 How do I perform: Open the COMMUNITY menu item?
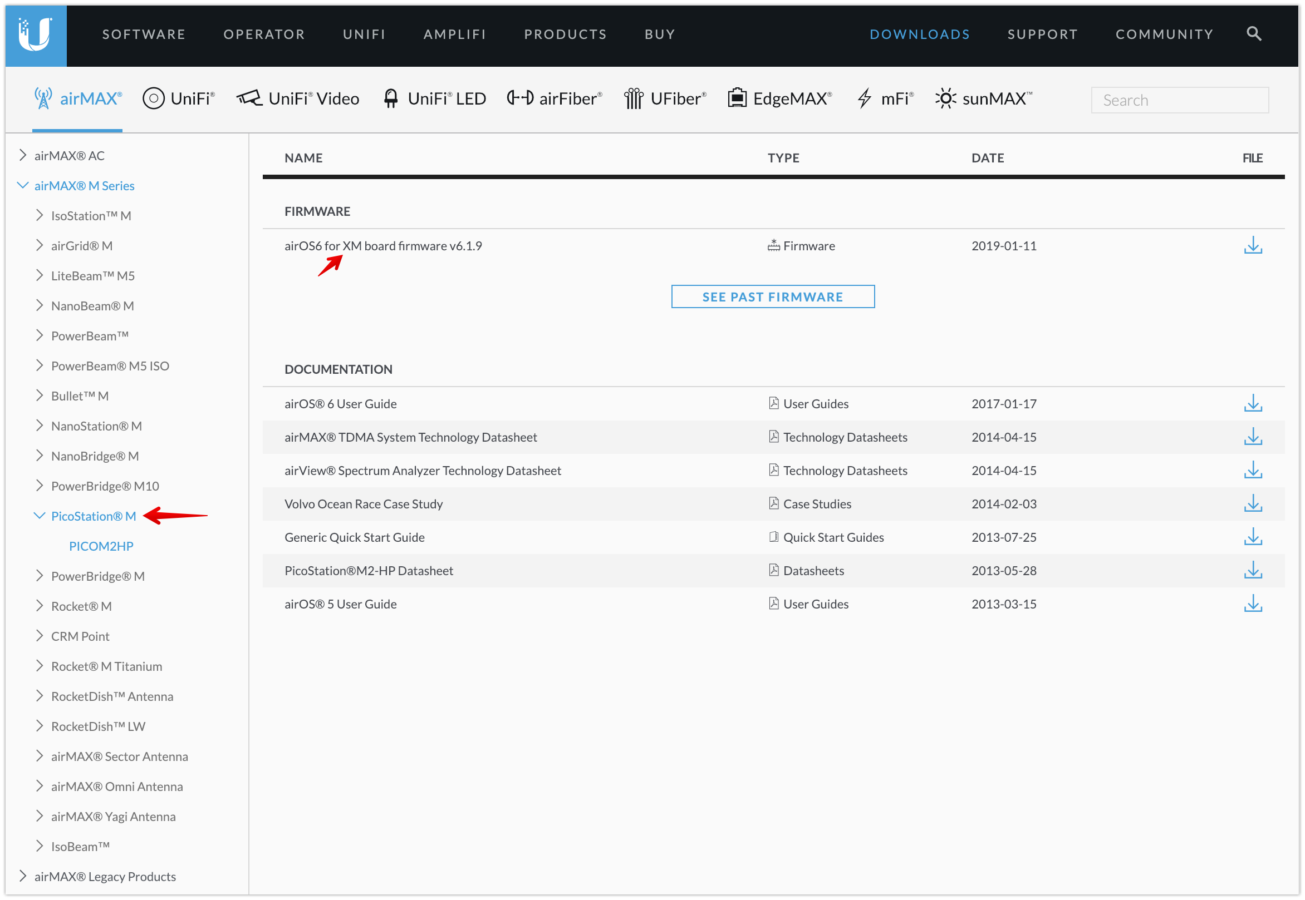pyautogui.click(x=1165, y=34)
